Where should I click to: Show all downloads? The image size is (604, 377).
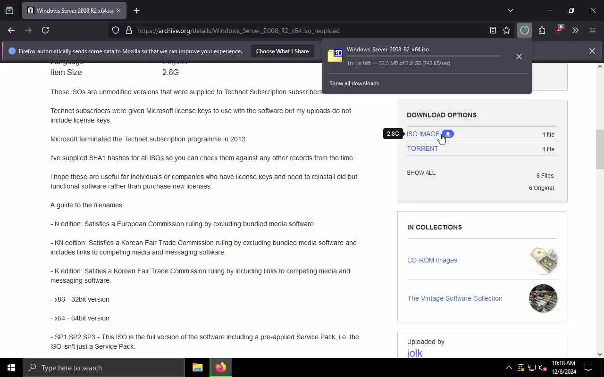[x=354, y=83]
